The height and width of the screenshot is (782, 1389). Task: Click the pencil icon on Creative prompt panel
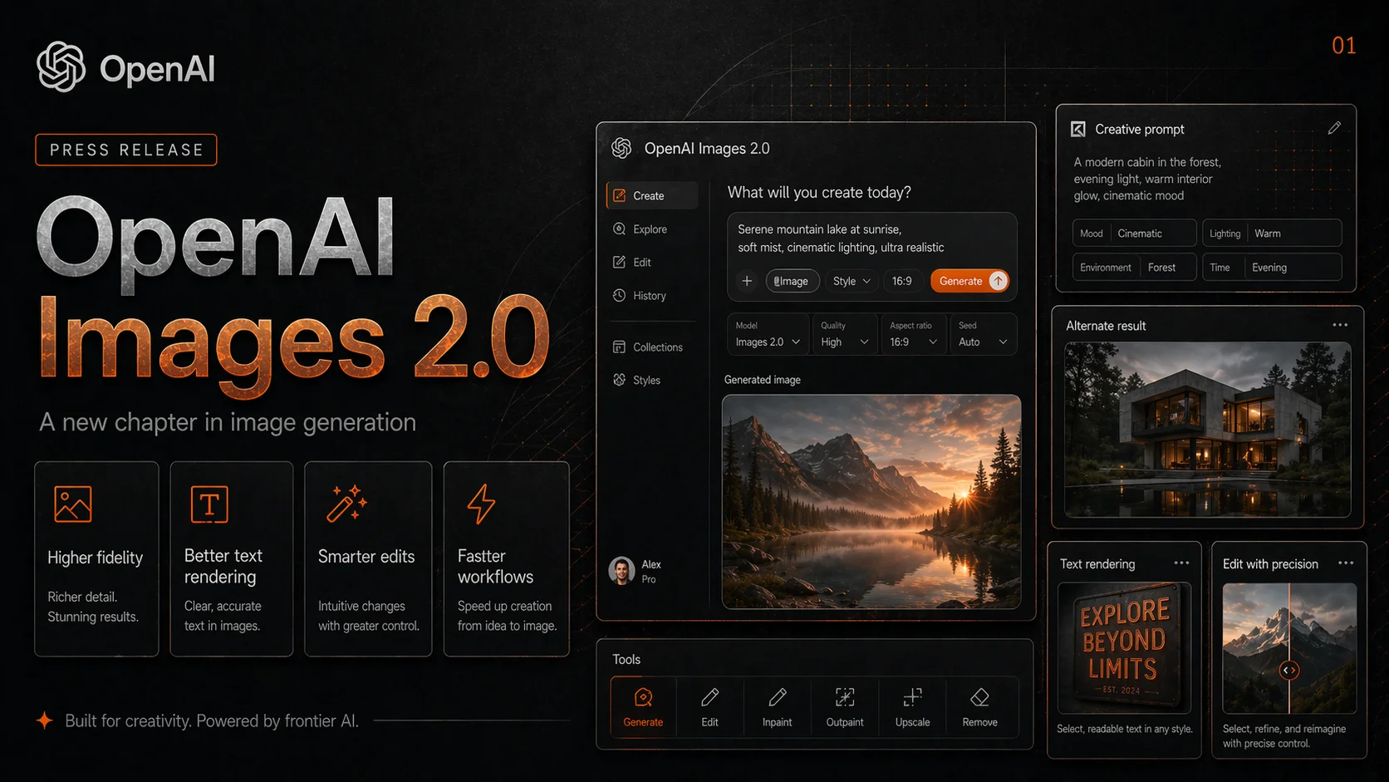pyautogui.click(x=1335, y=128)
